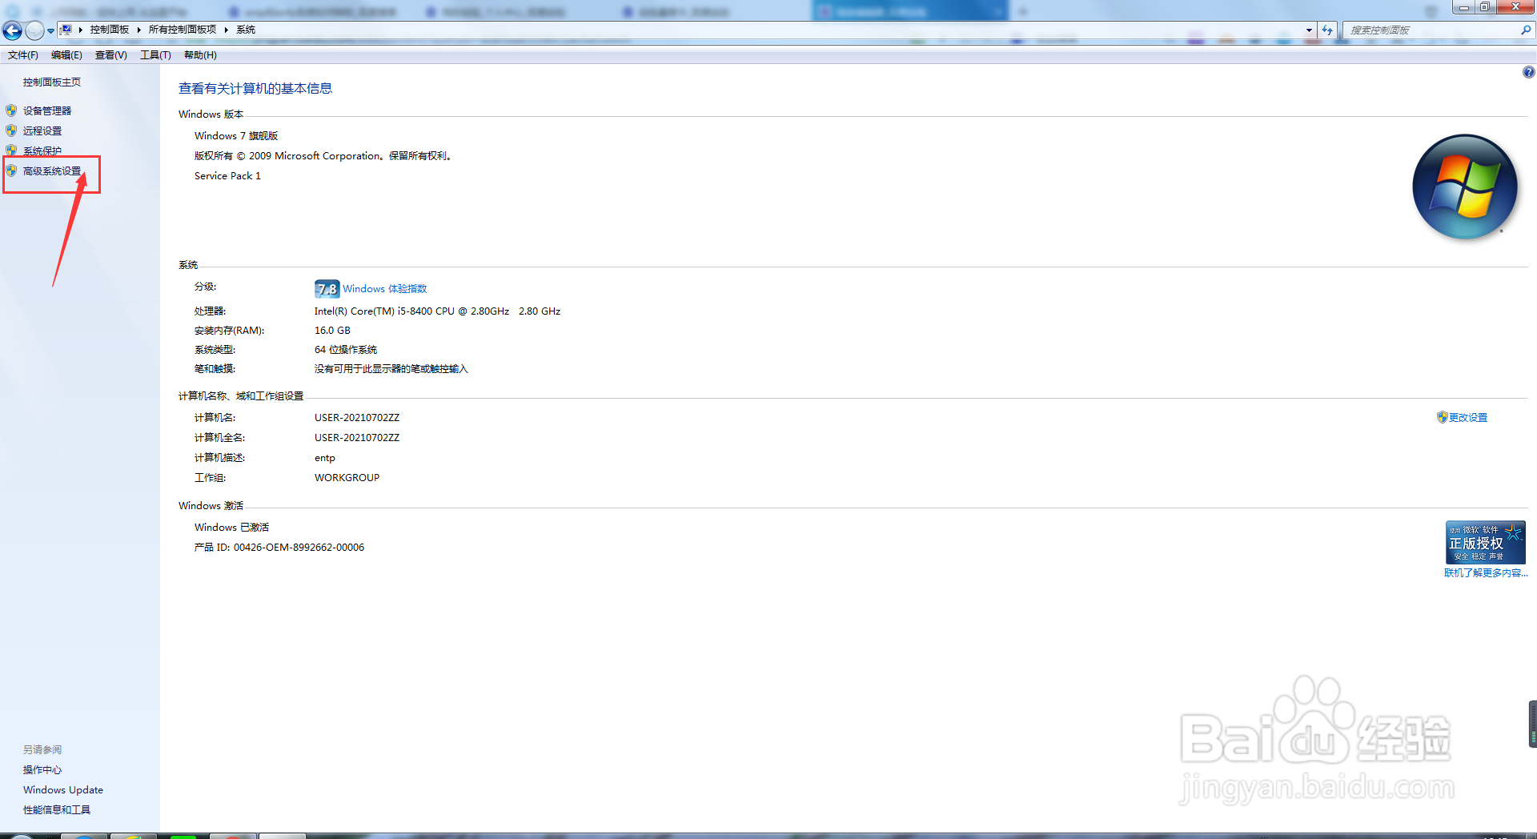This screenshot has height=839, width=1537.
Task: Click the search magnifier icon
Action: pos(1526,30)
